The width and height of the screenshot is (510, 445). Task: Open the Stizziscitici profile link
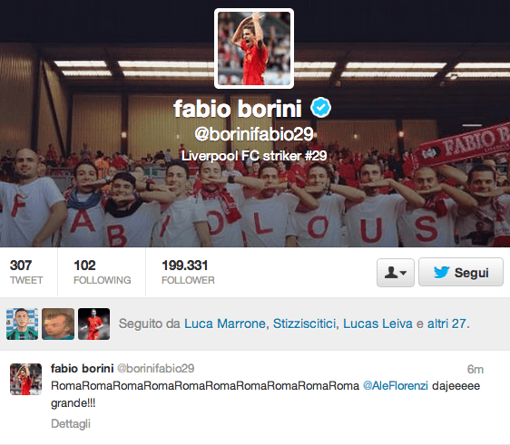[304, 324]
